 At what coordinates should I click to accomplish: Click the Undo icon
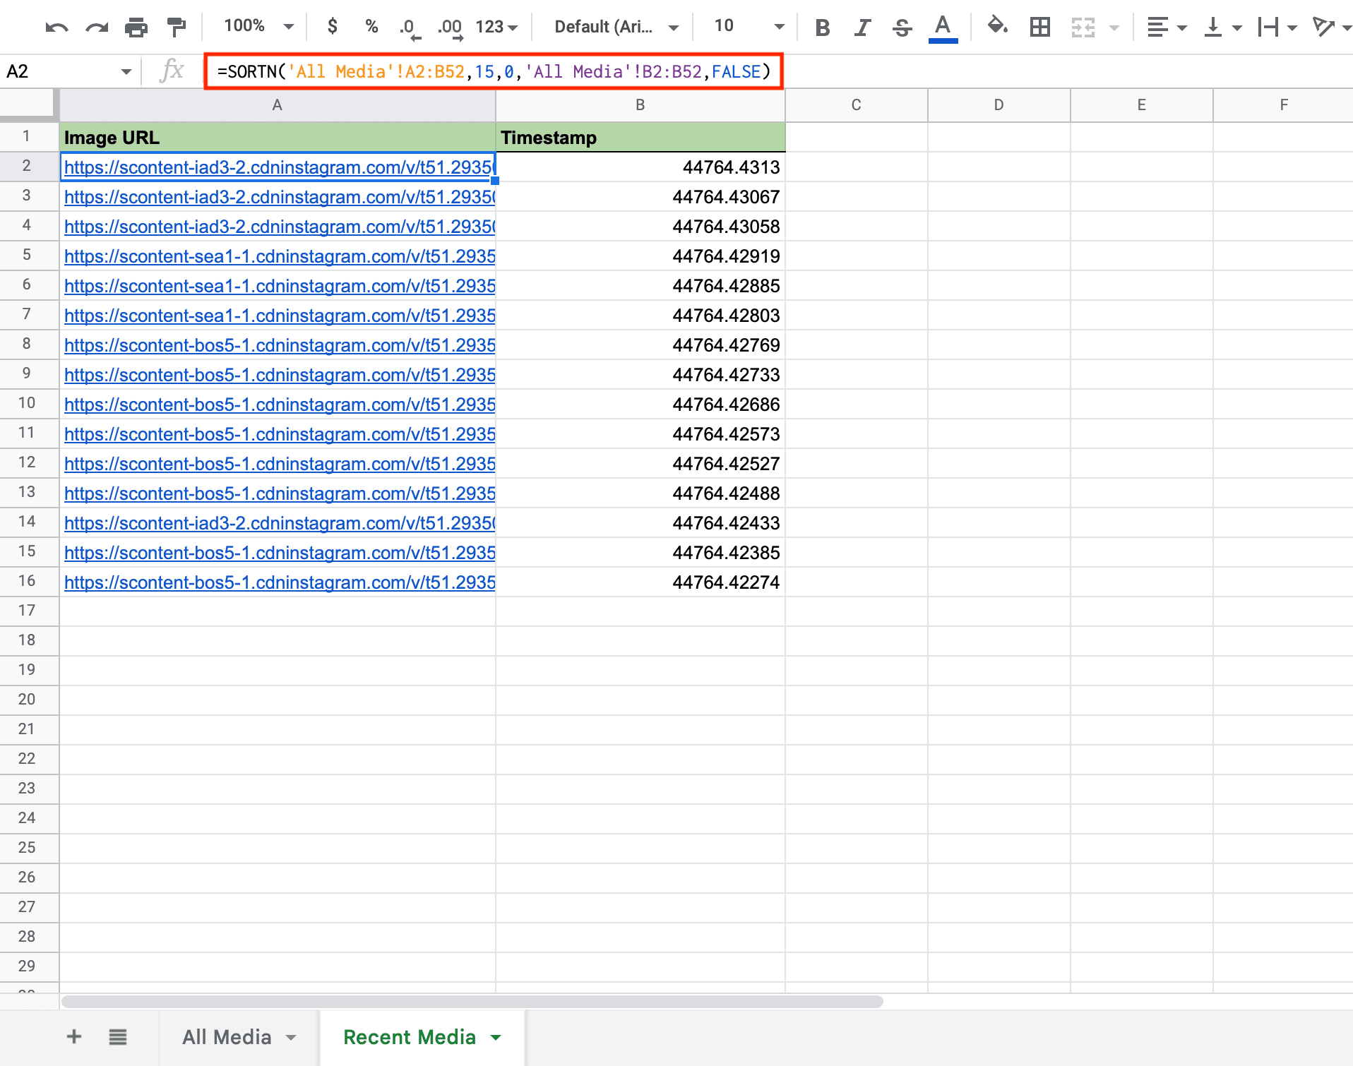(56, 27)
